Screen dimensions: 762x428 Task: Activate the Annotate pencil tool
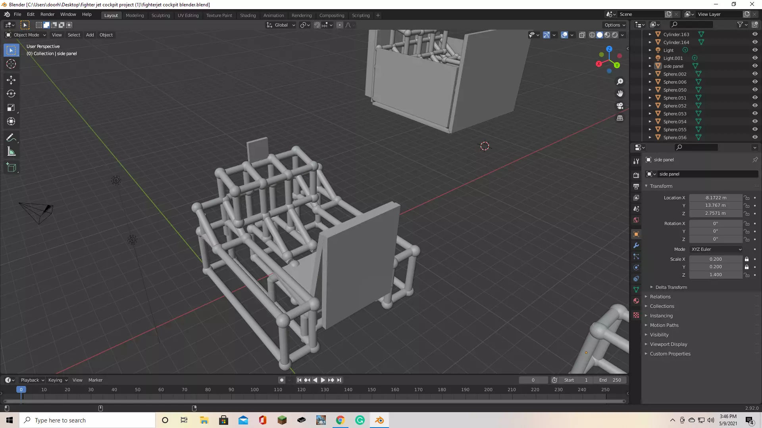[x=11, y=138]
